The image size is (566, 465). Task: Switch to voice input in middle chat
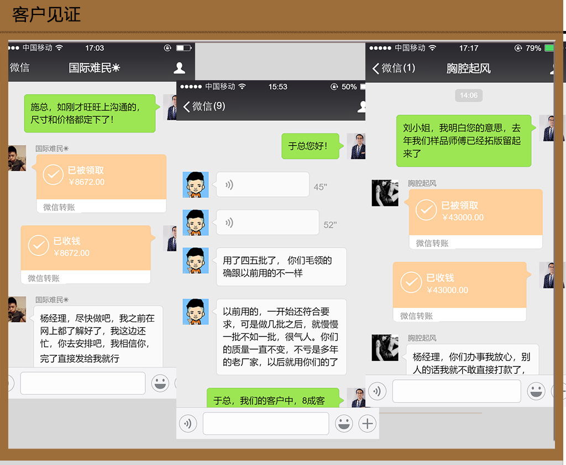coord(188,424)
